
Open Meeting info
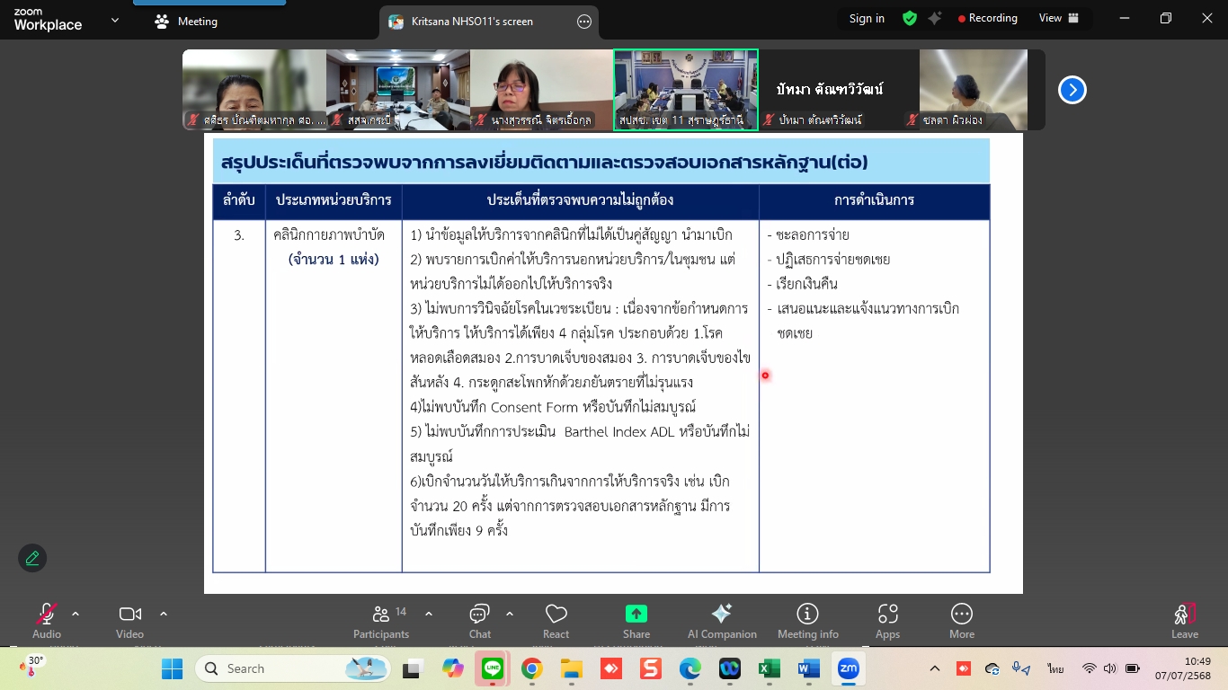[807, 621]
